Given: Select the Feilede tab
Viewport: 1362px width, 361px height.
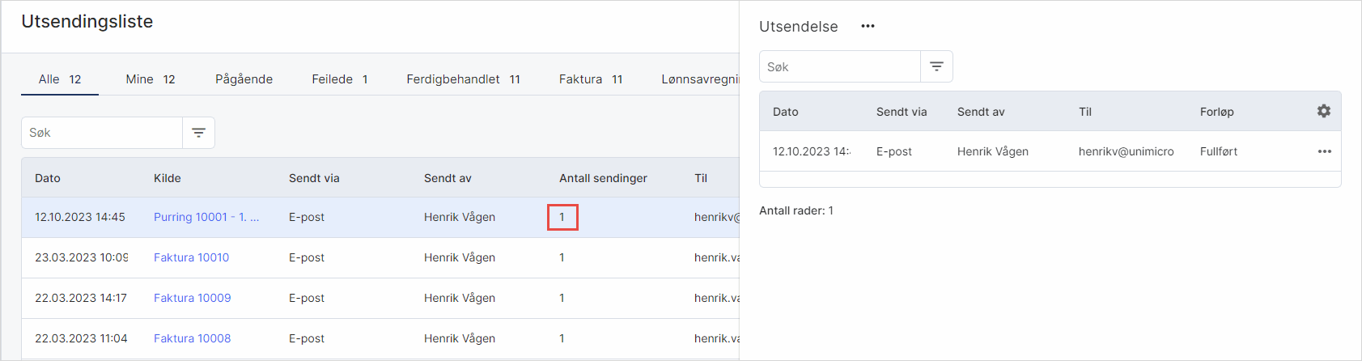Looking at the screenshot, I should click(x=339, y=79).
